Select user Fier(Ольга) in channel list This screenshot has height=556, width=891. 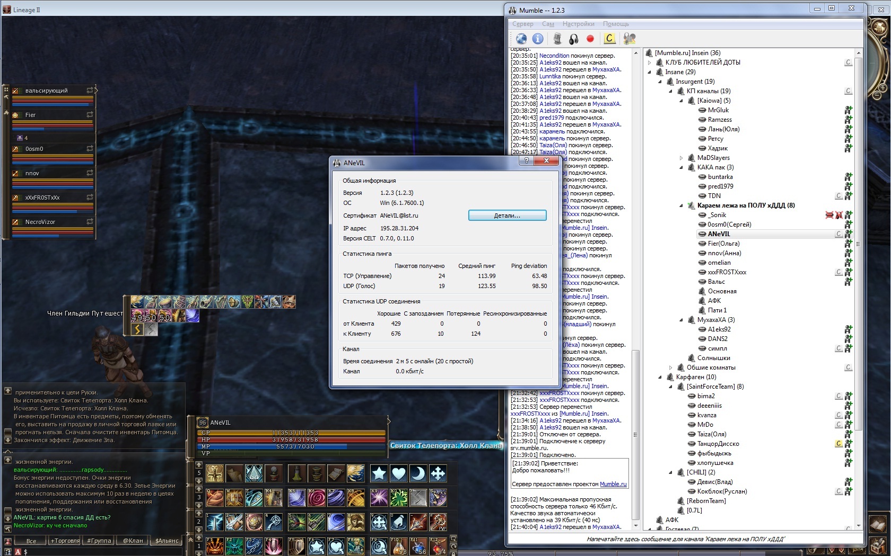tap(723, 244)
